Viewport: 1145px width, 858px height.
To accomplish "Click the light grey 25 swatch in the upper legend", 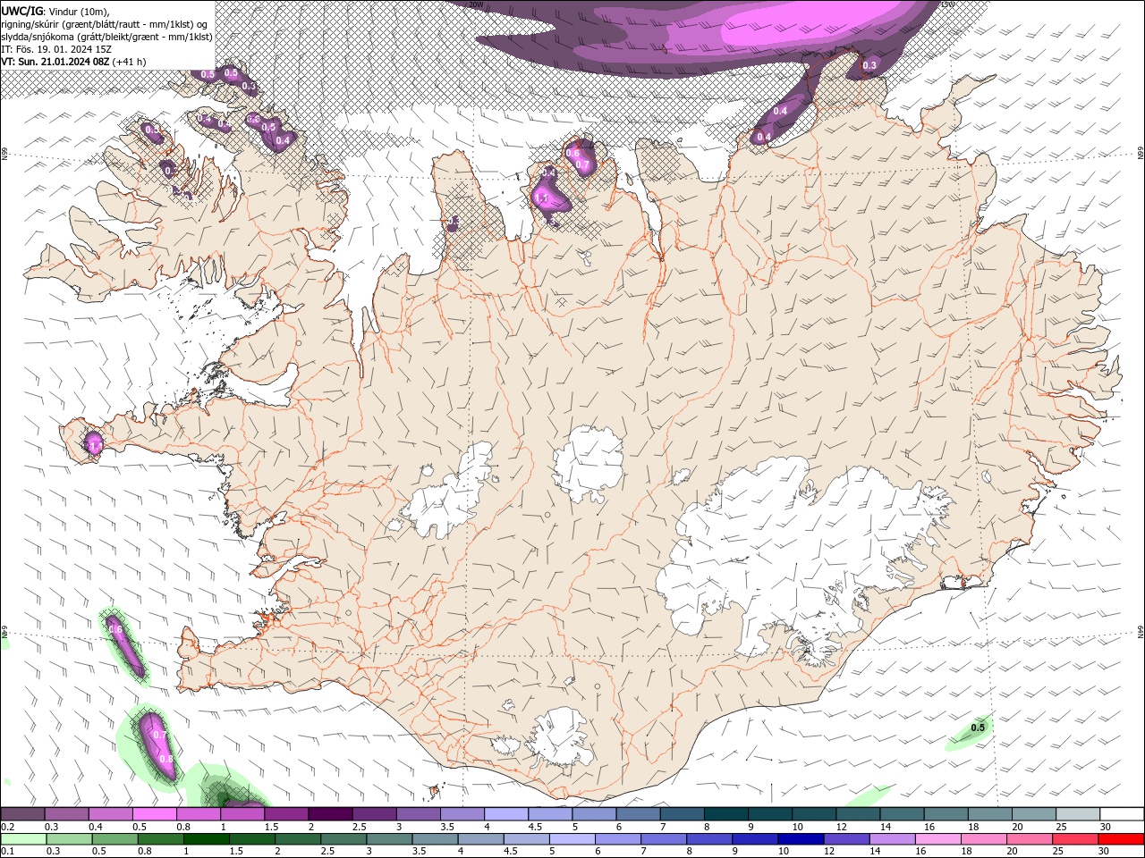I will tap(1077, 814).
